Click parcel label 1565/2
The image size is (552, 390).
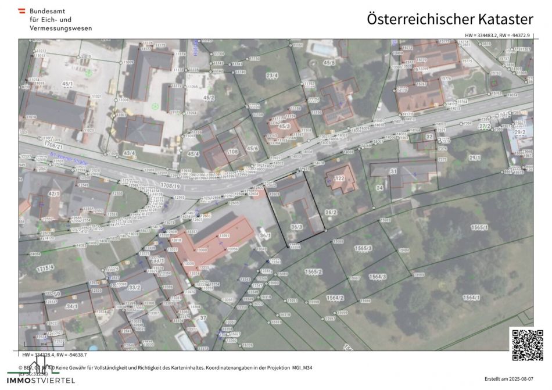tap(313, 271)
